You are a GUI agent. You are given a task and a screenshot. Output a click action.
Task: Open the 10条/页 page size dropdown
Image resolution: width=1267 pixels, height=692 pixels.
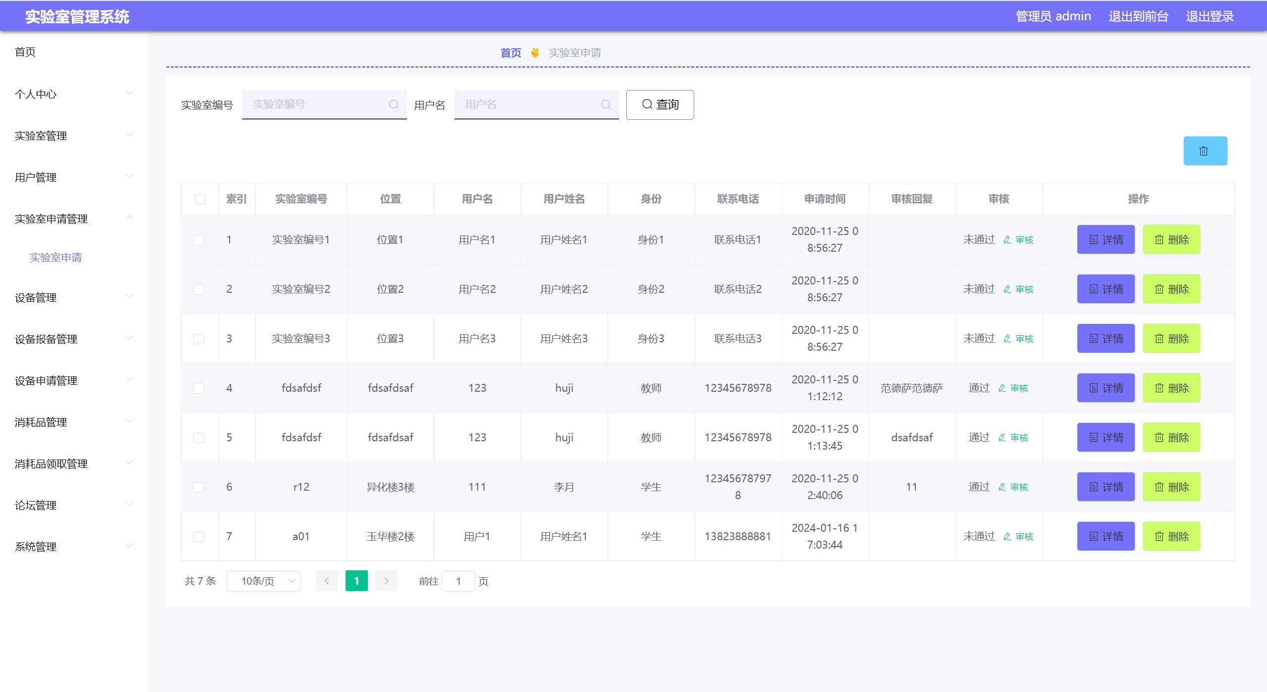[x=263, y=581]
